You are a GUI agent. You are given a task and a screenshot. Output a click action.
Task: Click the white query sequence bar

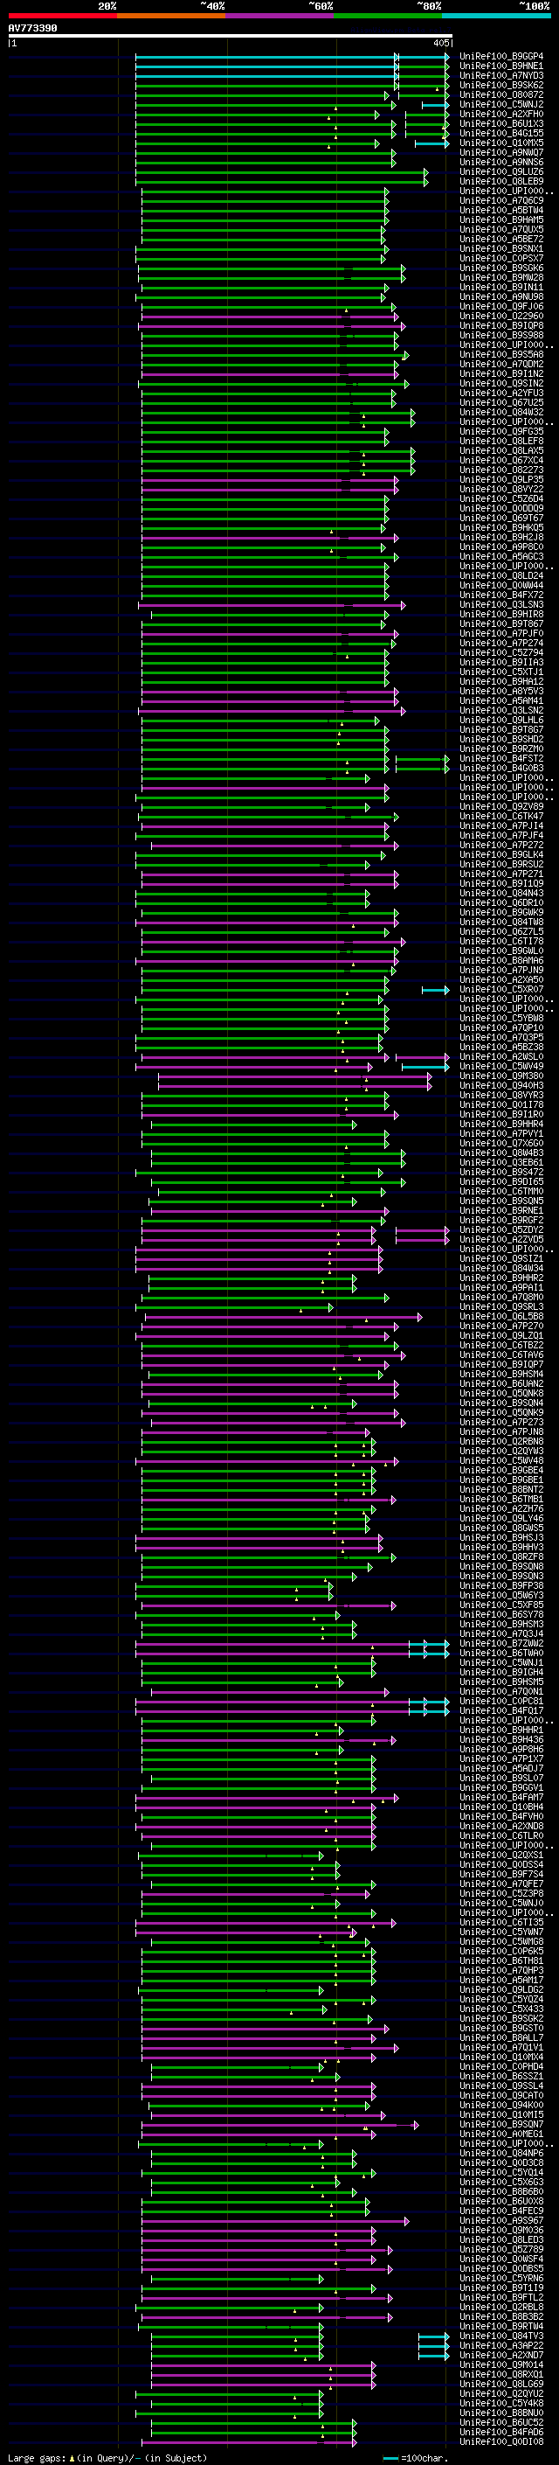(x=230, y=37)
